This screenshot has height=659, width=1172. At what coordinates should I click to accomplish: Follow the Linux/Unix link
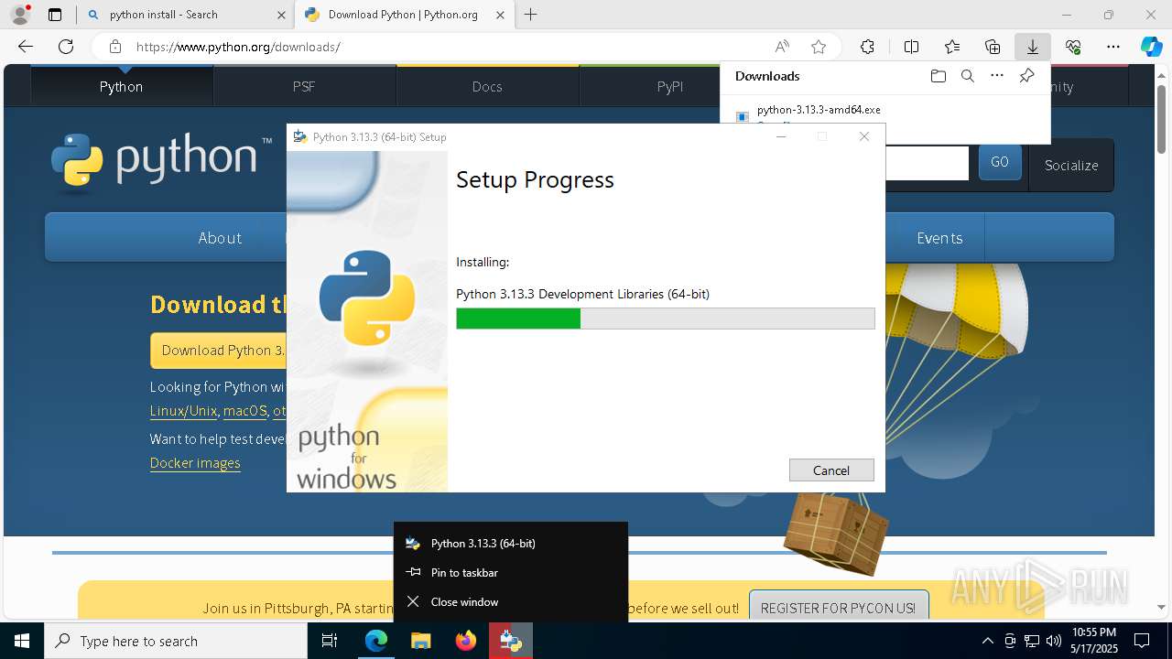pos(183,411)
